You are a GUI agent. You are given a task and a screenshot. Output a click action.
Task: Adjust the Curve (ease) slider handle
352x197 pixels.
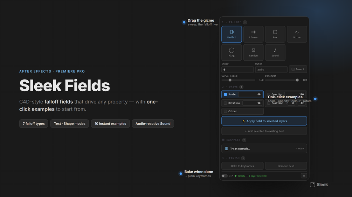(230, 80)
